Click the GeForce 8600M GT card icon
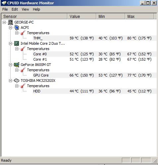 click(17, 65)
